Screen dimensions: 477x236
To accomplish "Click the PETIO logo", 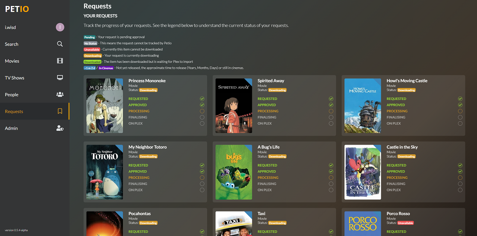I will point(17,9).
